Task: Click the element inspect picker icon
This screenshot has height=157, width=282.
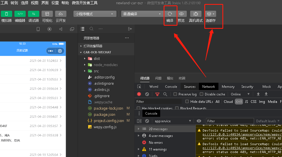Action: pos(139,87)
